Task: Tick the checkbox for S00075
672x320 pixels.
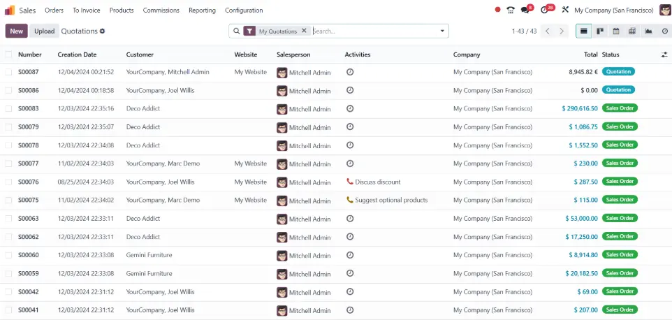Action: tap(8, 200)
